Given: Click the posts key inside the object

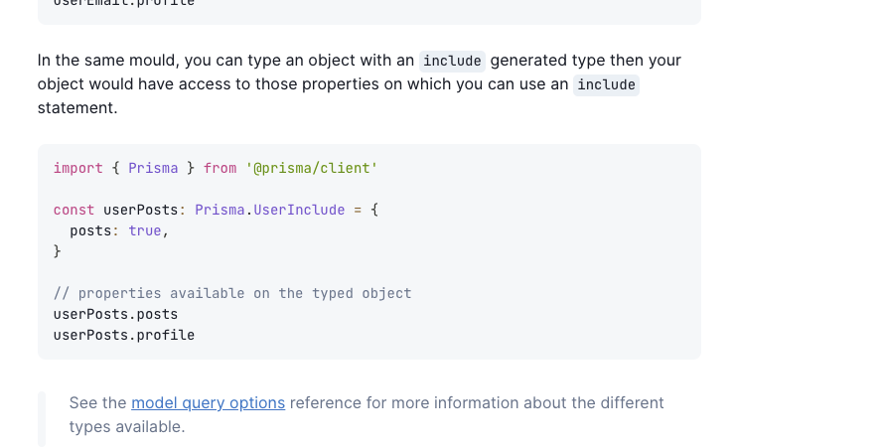Looking at the screenshot, I should point(90,230).
